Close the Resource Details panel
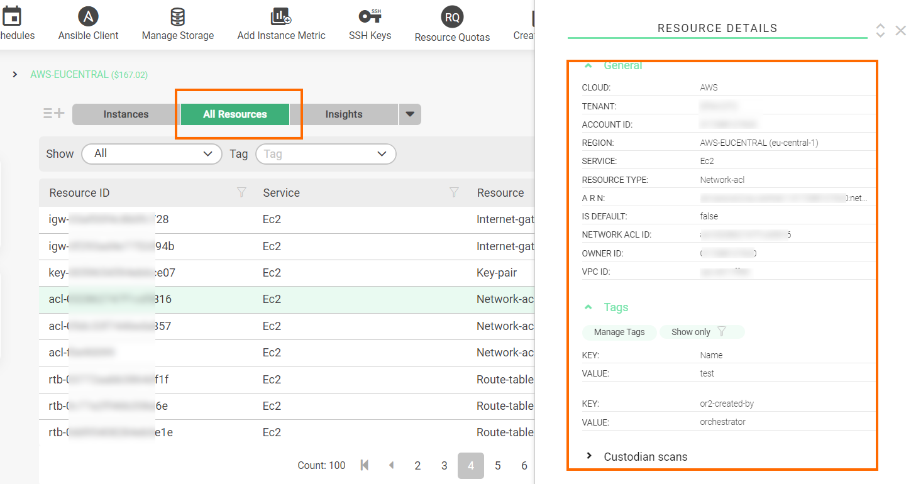The height and width of the screenshot is (484, 911). tap(900, 30)
